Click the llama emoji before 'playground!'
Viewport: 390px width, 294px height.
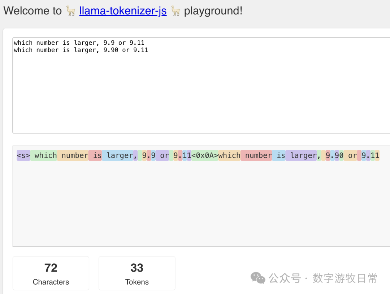click(x=175, y=11)
